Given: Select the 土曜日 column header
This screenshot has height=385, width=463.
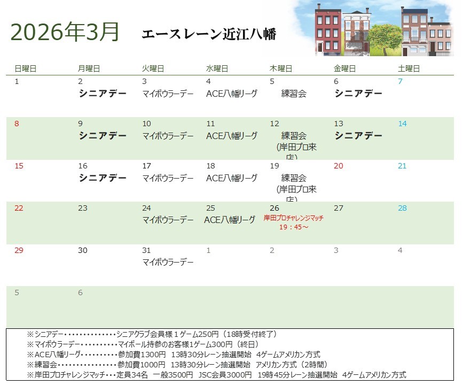Looking at the screenshot, I should click(x=409, y=68).
